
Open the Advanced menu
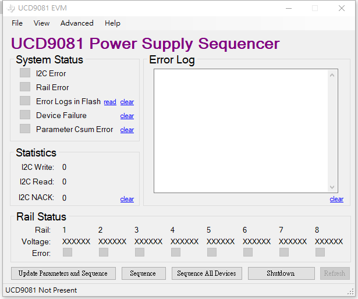pos(77,23)
